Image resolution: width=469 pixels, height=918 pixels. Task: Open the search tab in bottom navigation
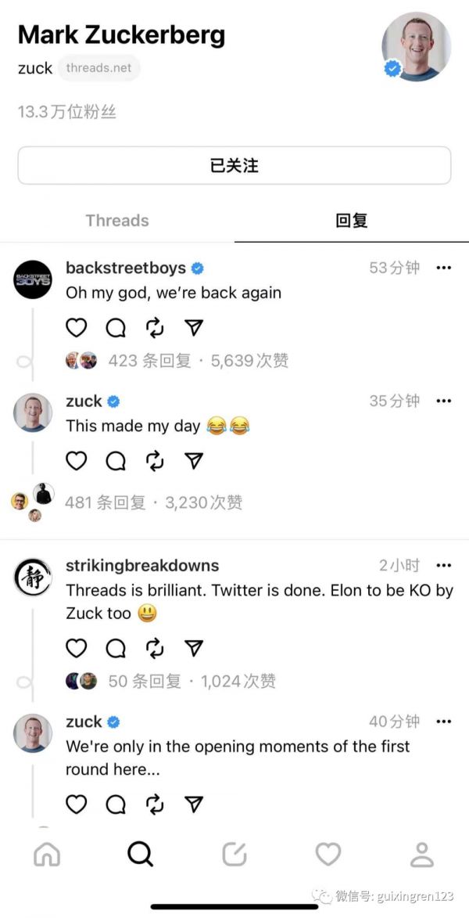[x=141, y=854]
